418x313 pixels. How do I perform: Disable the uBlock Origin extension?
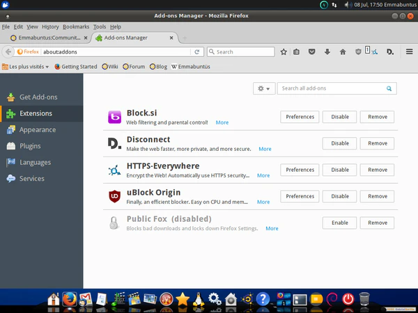coord(339,196)
